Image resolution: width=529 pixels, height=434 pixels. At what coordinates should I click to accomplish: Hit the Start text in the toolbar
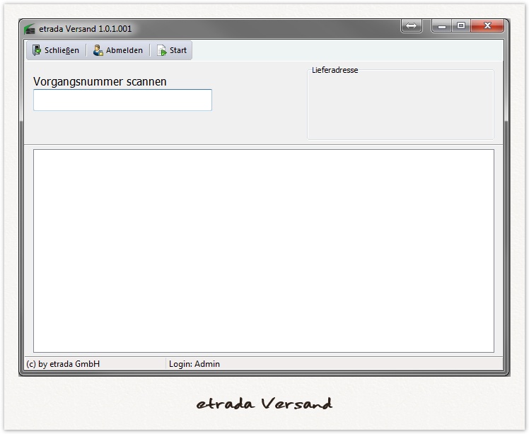178,50
